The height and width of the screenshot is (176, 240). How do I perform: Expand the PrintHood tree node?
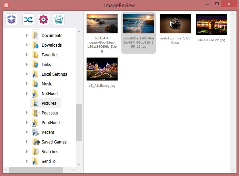tap(27, 122)
